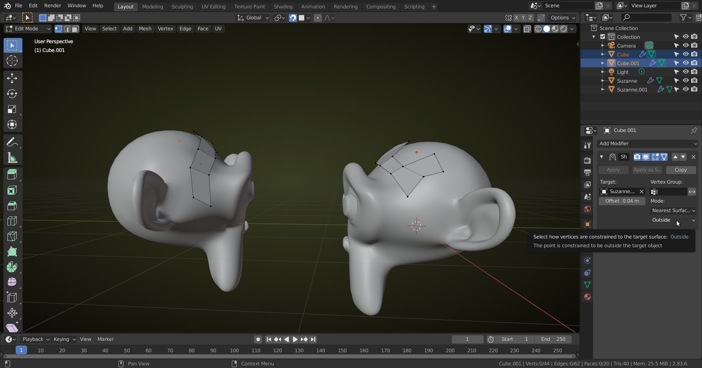The image size is (702, 368).
Task: Select the Loop Cut tool
Action: (12, 221)
